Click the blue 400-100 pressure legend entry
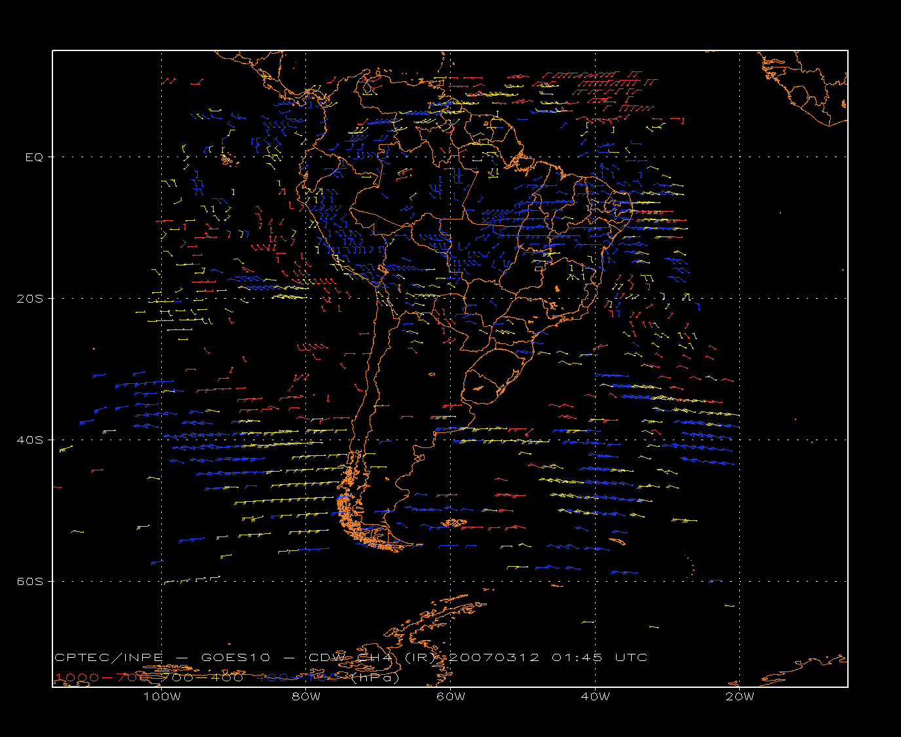The height and width of the screenshot is (737, 901). coord(298,677)
